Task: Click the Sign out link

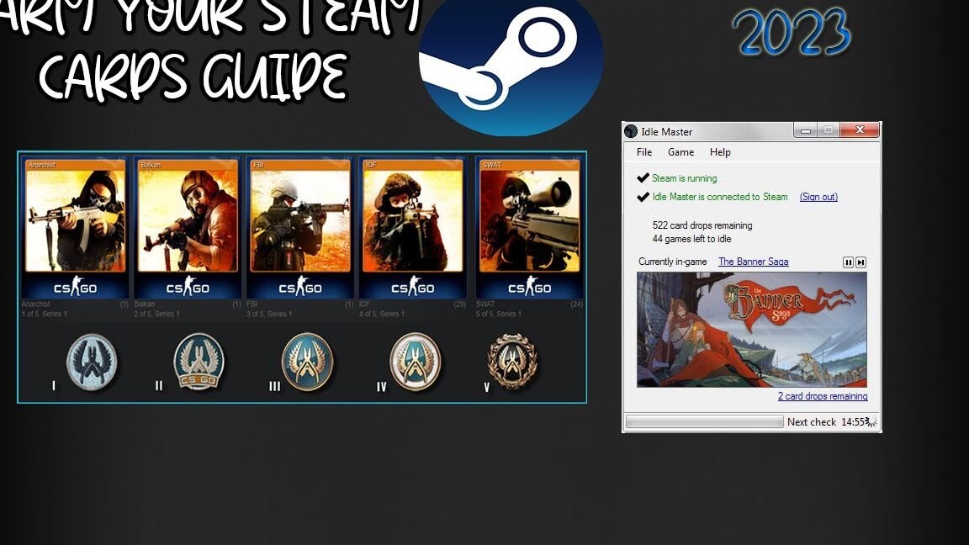Action: pos(818,197)
